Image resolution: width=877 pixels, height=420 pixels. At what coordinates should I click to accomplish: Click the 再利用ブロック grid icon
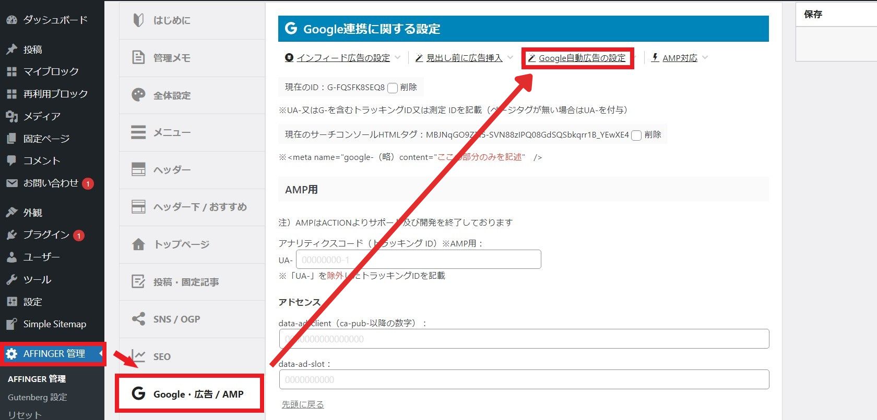pyautogui.click(x=11, y=94)
